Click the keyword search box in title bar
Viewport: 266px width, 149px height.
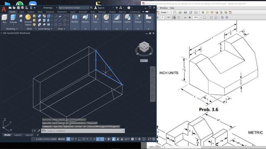[x=74, y=8]
